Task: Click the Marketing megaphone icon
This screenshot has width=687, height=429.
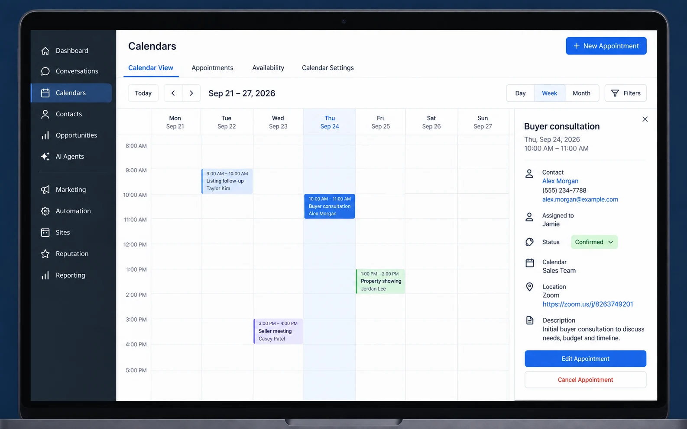Action: [x=45, y=190]
